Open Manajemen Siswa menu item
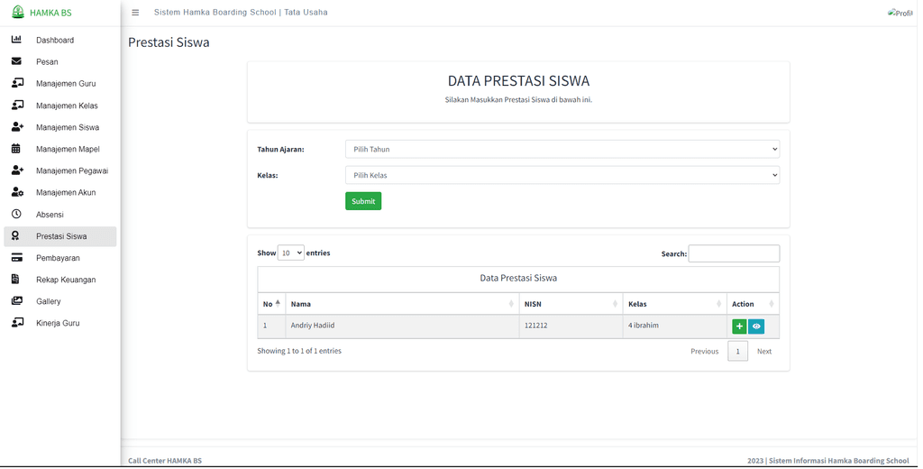Viewport: 923px width, 469px height. click(60, 127)
